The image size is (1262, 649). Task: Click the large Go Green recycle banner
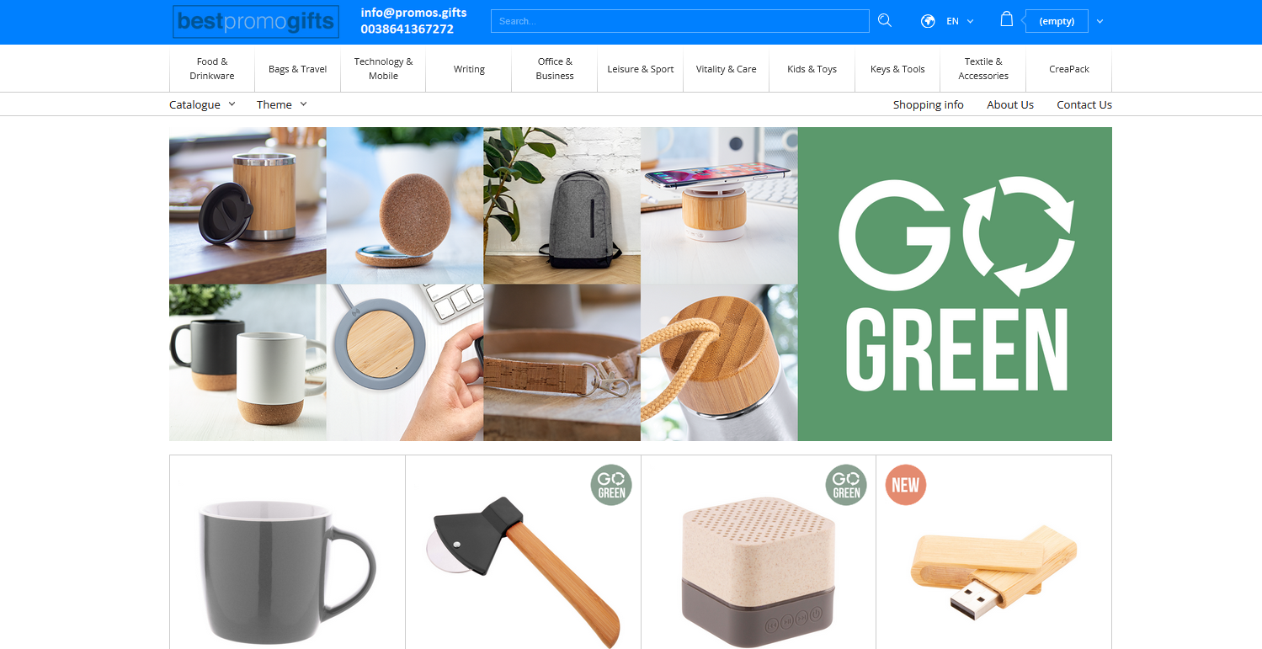pyautogui.click(x=955, y=284)
